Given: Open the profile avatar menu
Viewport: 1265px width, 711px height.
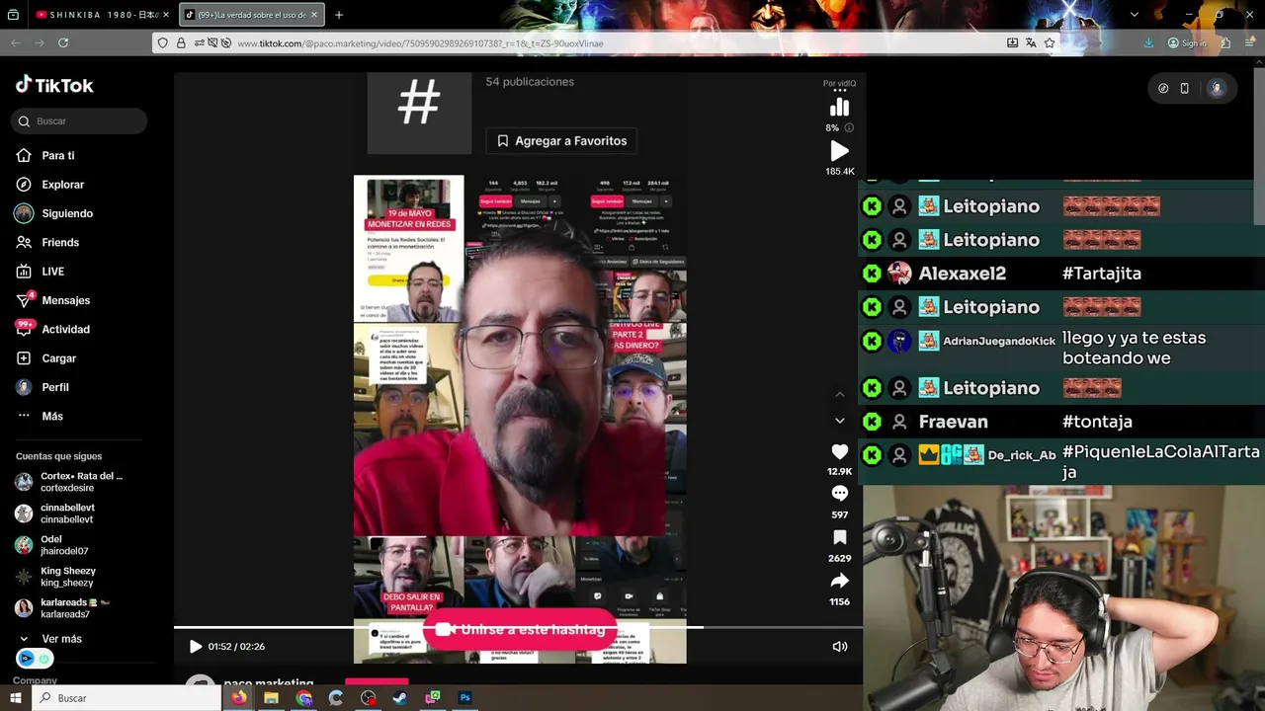Looking at the screenshot, I should pos(1217,88).
